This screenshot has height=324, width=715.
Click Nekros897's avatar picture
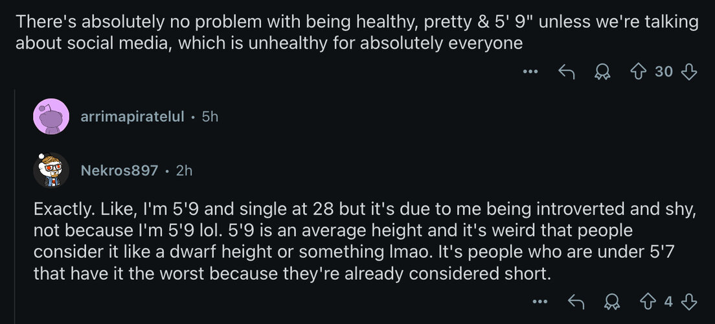tap(51, 170)
